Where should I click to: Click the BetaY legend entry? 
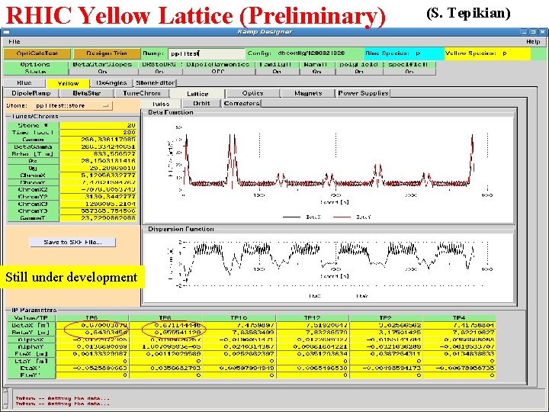point(352,217)
